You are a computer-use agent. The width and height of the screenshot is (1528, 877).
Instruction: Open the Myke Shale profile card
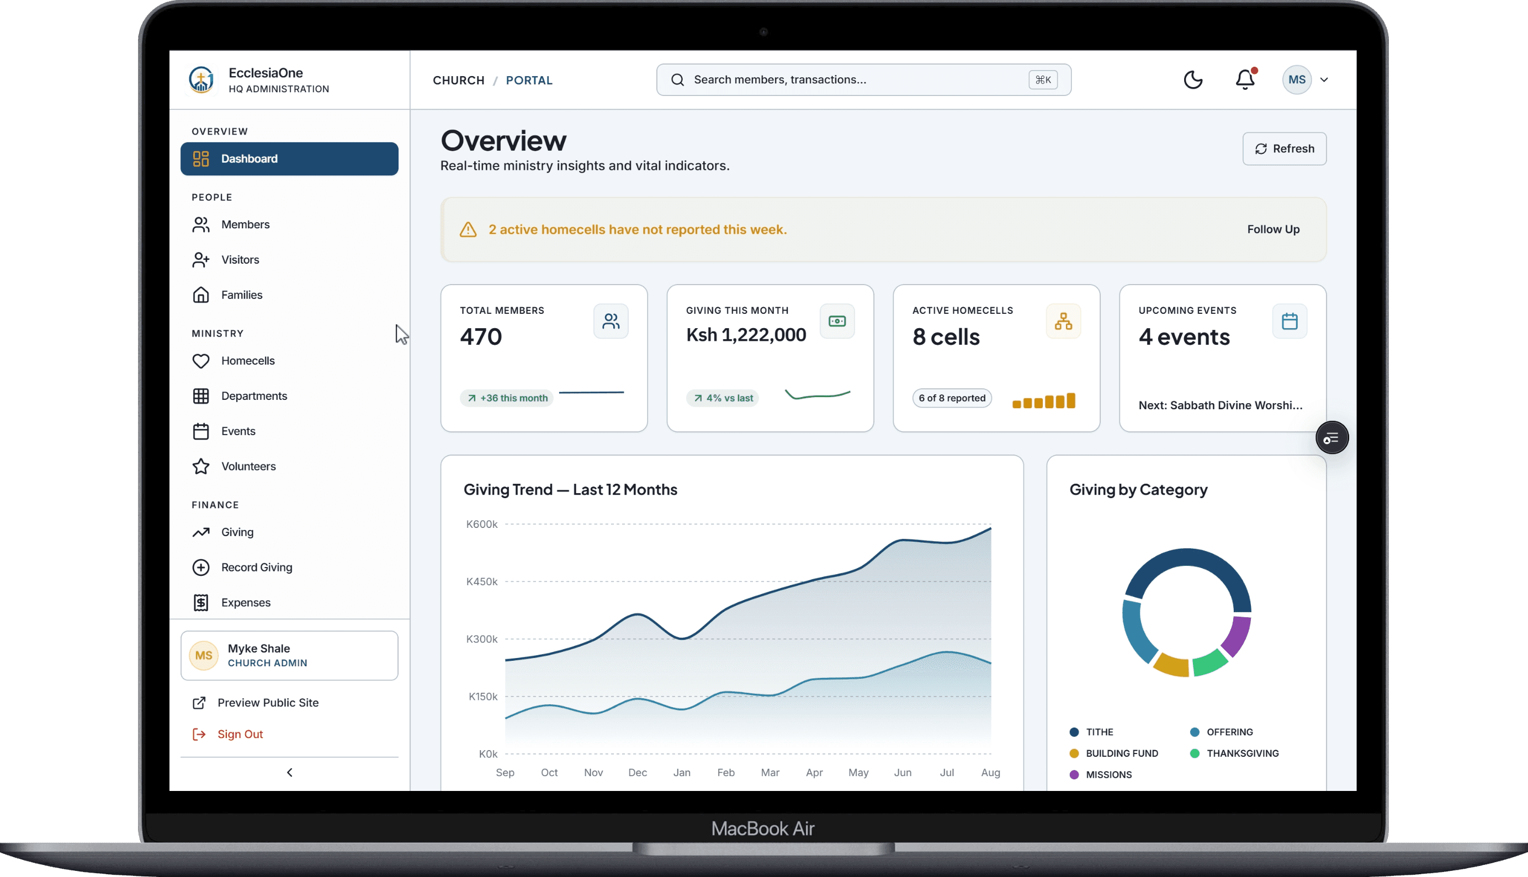pos(289,655)
